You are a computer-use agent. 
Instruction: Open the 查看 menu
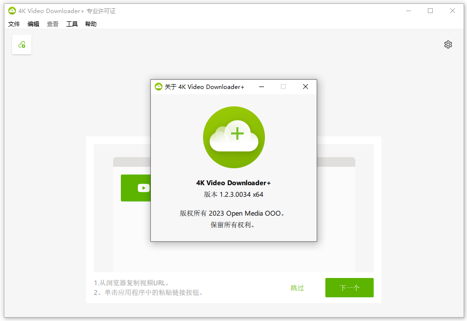[53, 24]
